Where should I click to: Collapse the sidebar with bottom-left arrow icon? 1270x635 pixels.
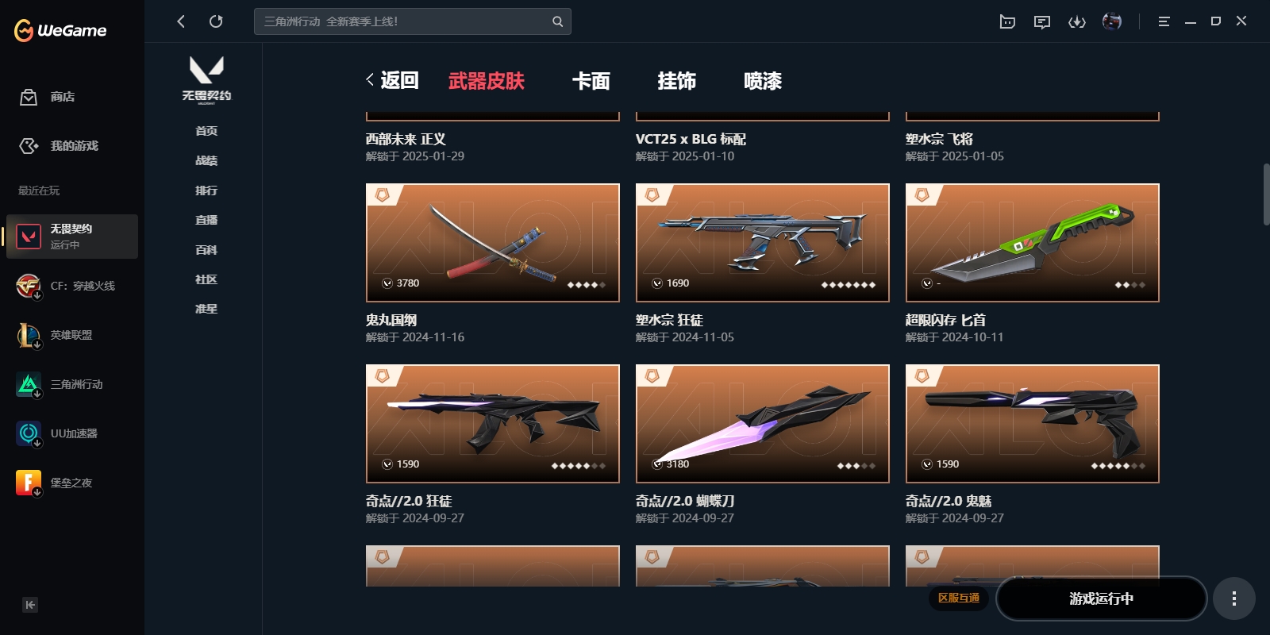30,605
